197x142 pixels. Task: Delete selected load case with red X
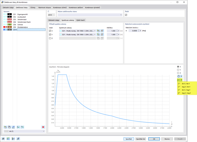pos(43,127)
